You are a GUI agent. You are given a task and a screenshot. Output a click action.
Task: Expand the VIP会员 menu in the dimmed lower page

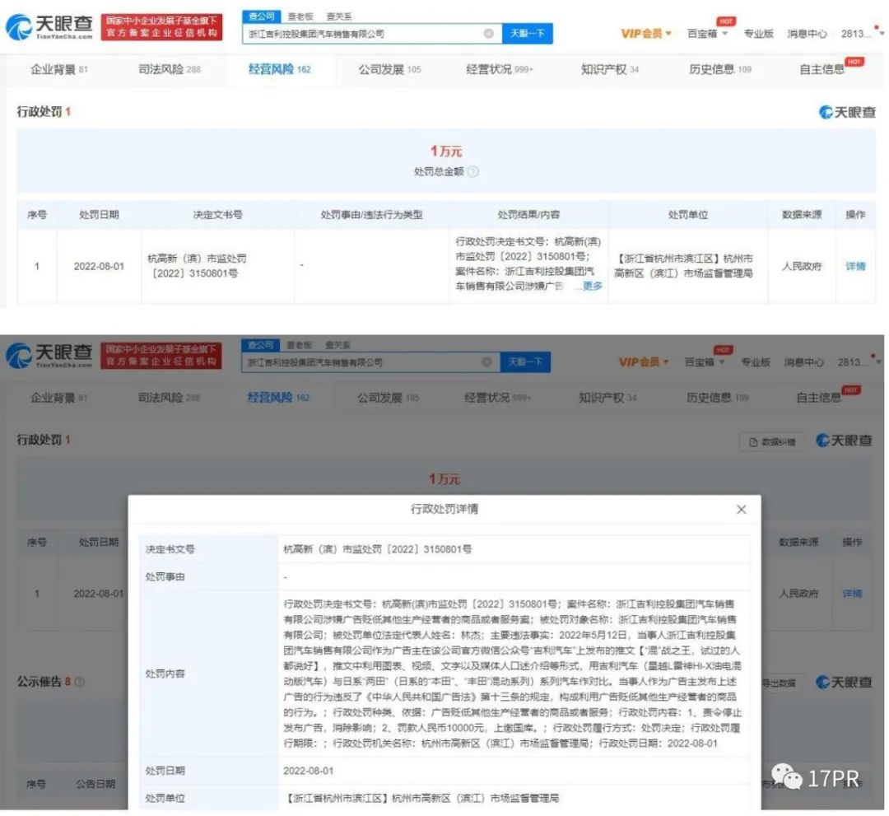[644, 361]
